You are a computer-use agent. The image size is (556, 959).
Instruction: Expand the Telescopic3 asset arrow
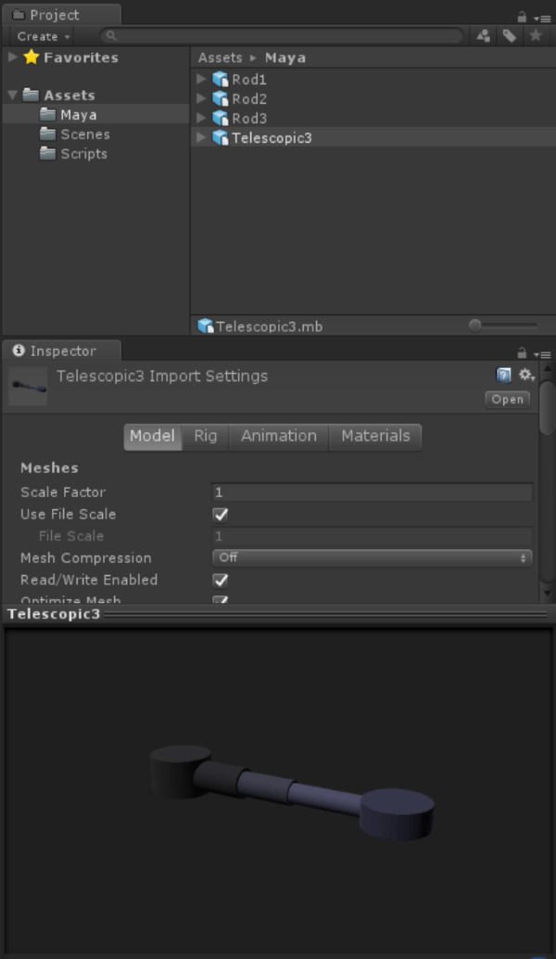coord(201,137)
